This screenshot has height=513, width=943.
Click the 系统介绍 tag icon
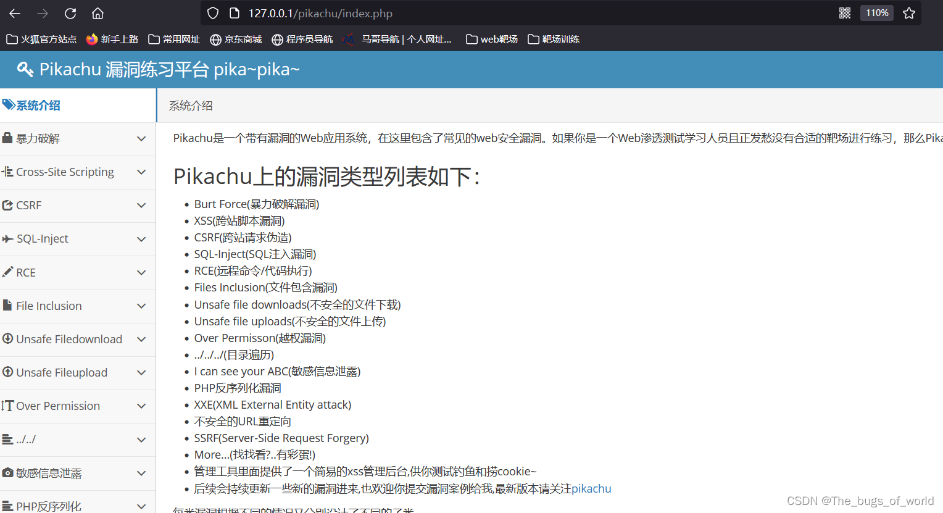click(x=8, y=105)
